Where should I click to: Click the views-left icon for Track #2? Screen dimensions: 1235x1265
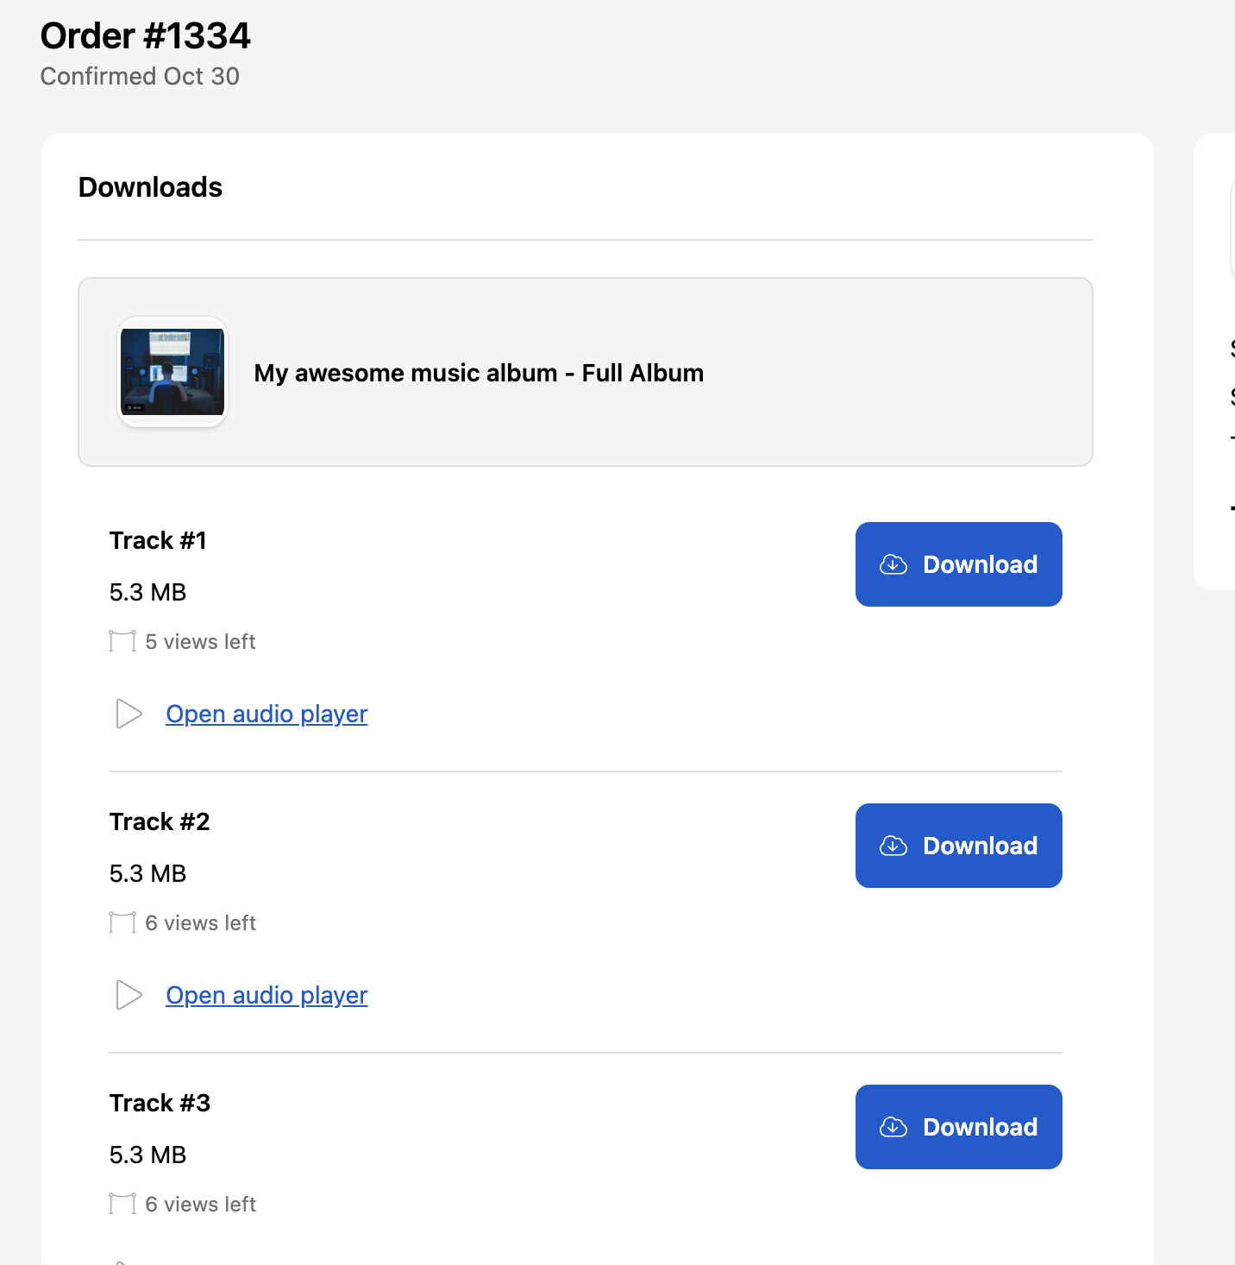point(122,922)
